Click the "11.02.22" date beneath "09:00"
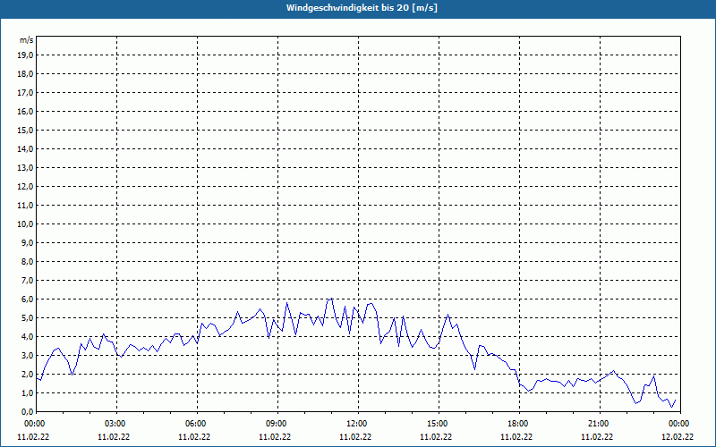The width and height of the screenshot is (716, 447). [x=275, y=436]
